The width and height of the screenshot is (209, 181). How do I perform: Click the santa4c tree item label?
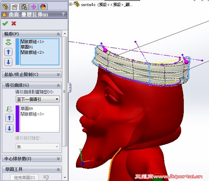click(107, 5)
